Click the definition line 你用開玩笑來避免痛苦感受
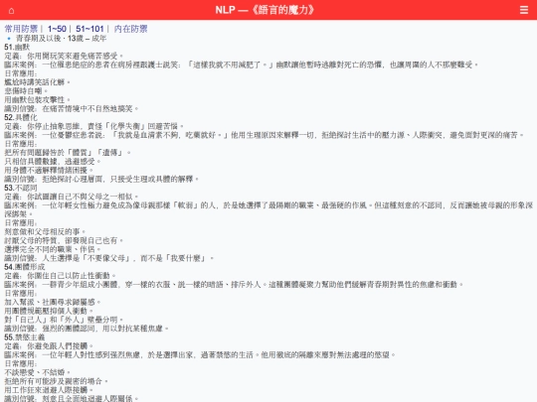Screen dimensions: 537x402 pos(64,56)
